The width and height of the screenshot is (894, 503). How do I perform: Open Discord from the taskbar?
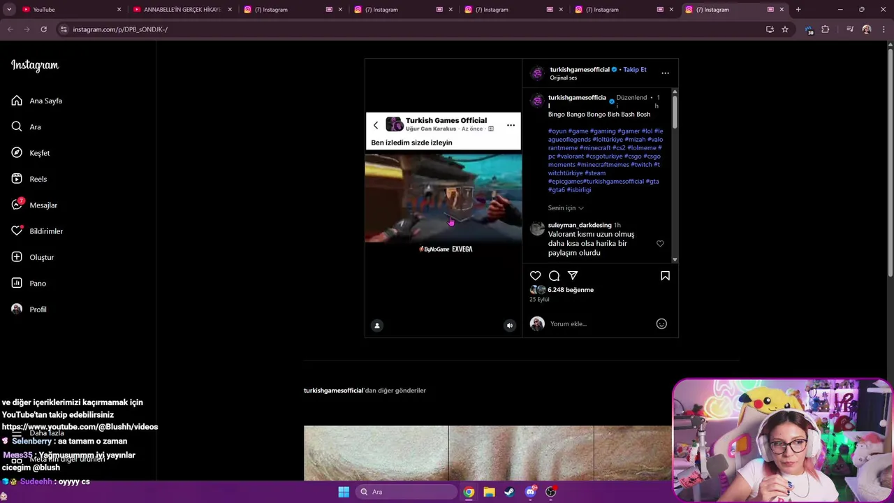[530, 492]
